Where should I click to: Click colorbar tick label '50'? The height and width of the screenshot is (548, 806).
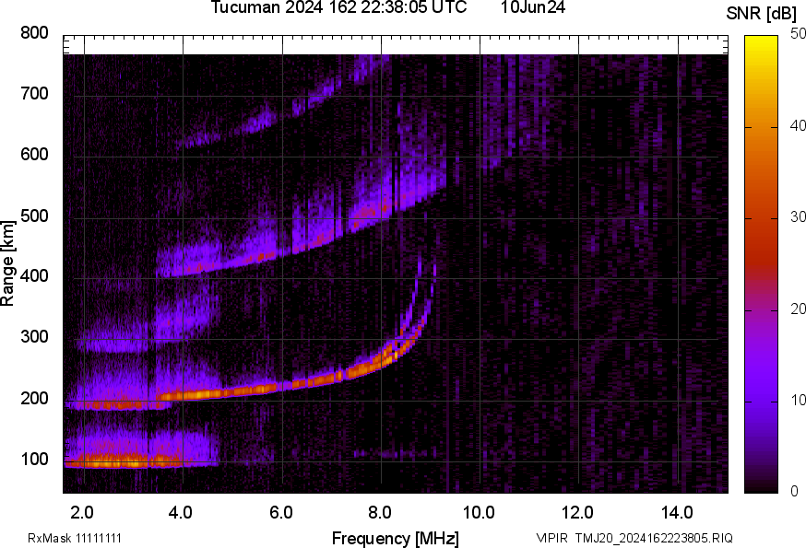pos(798,34)
